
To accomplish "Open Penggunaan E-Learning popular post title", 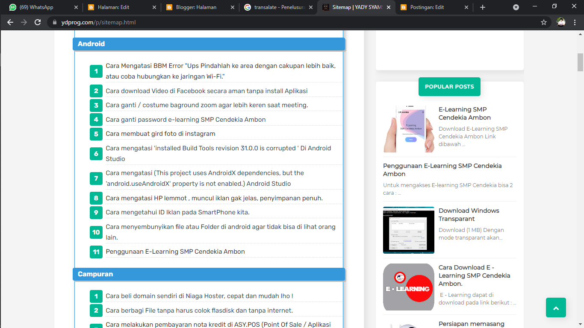I will coord(442,170).
